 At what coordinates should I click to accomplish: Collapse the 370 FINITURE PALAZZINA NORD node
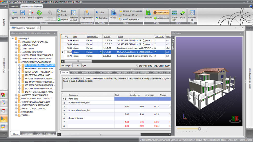click(16, 62)
